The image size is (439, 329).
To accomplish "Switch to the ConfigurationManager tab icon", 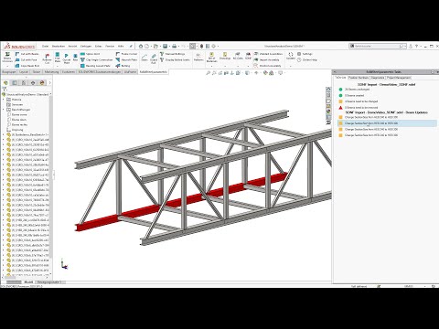I will point(24,82).
